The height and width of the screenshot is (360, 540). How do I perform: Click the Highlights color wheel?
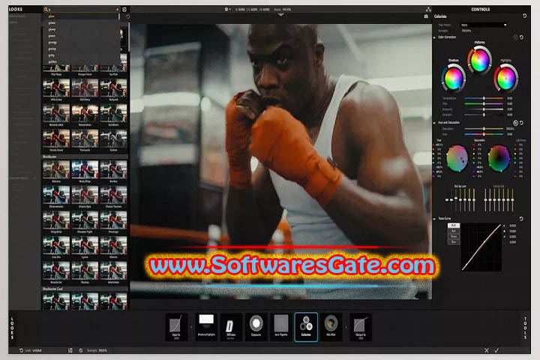505,79
